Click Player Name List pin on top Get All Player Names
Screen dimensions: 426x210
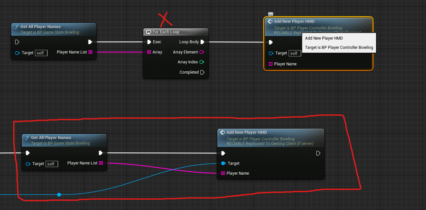pyautogui.click(x=90, y=52)
